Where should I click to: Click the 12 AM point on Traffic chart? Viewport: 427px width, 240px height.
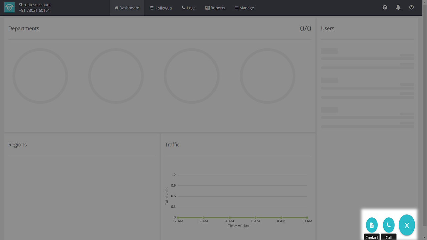(x=178, y=217)
